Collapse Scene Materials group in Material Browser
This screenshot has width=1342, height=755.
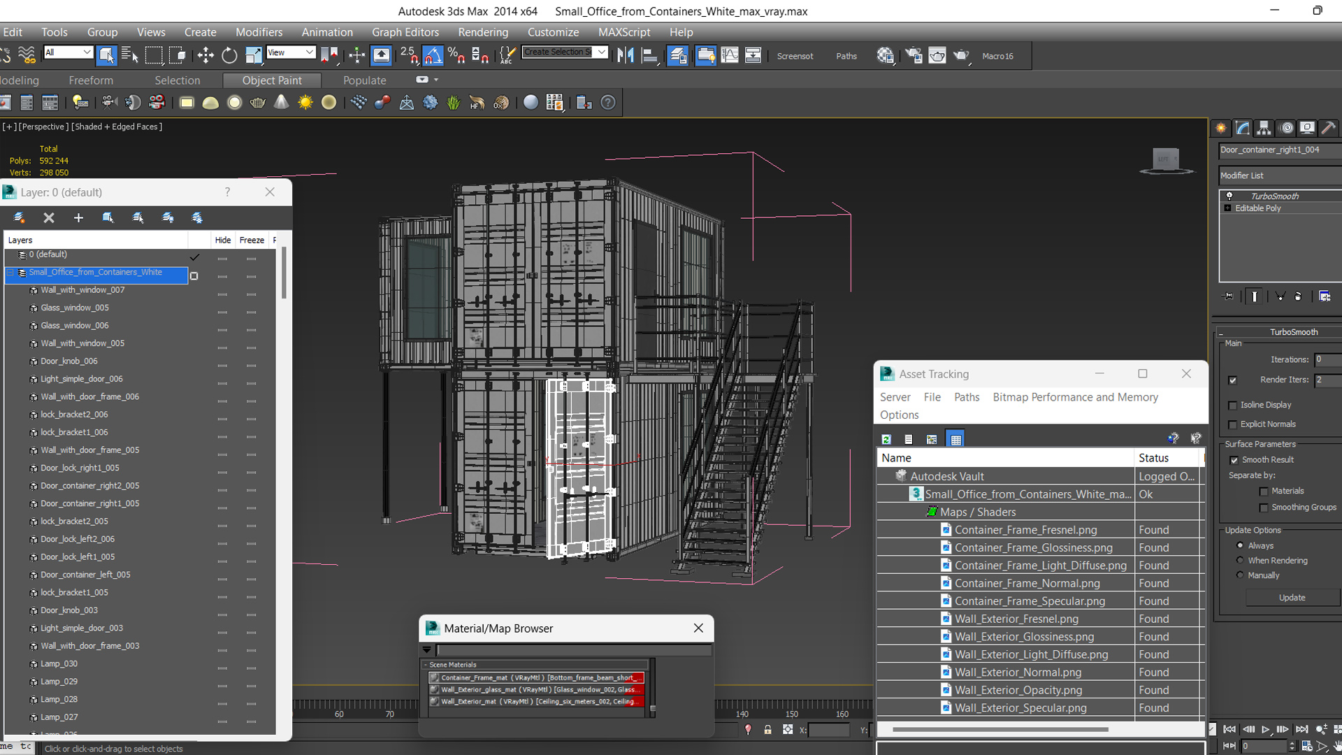point(426,665)
